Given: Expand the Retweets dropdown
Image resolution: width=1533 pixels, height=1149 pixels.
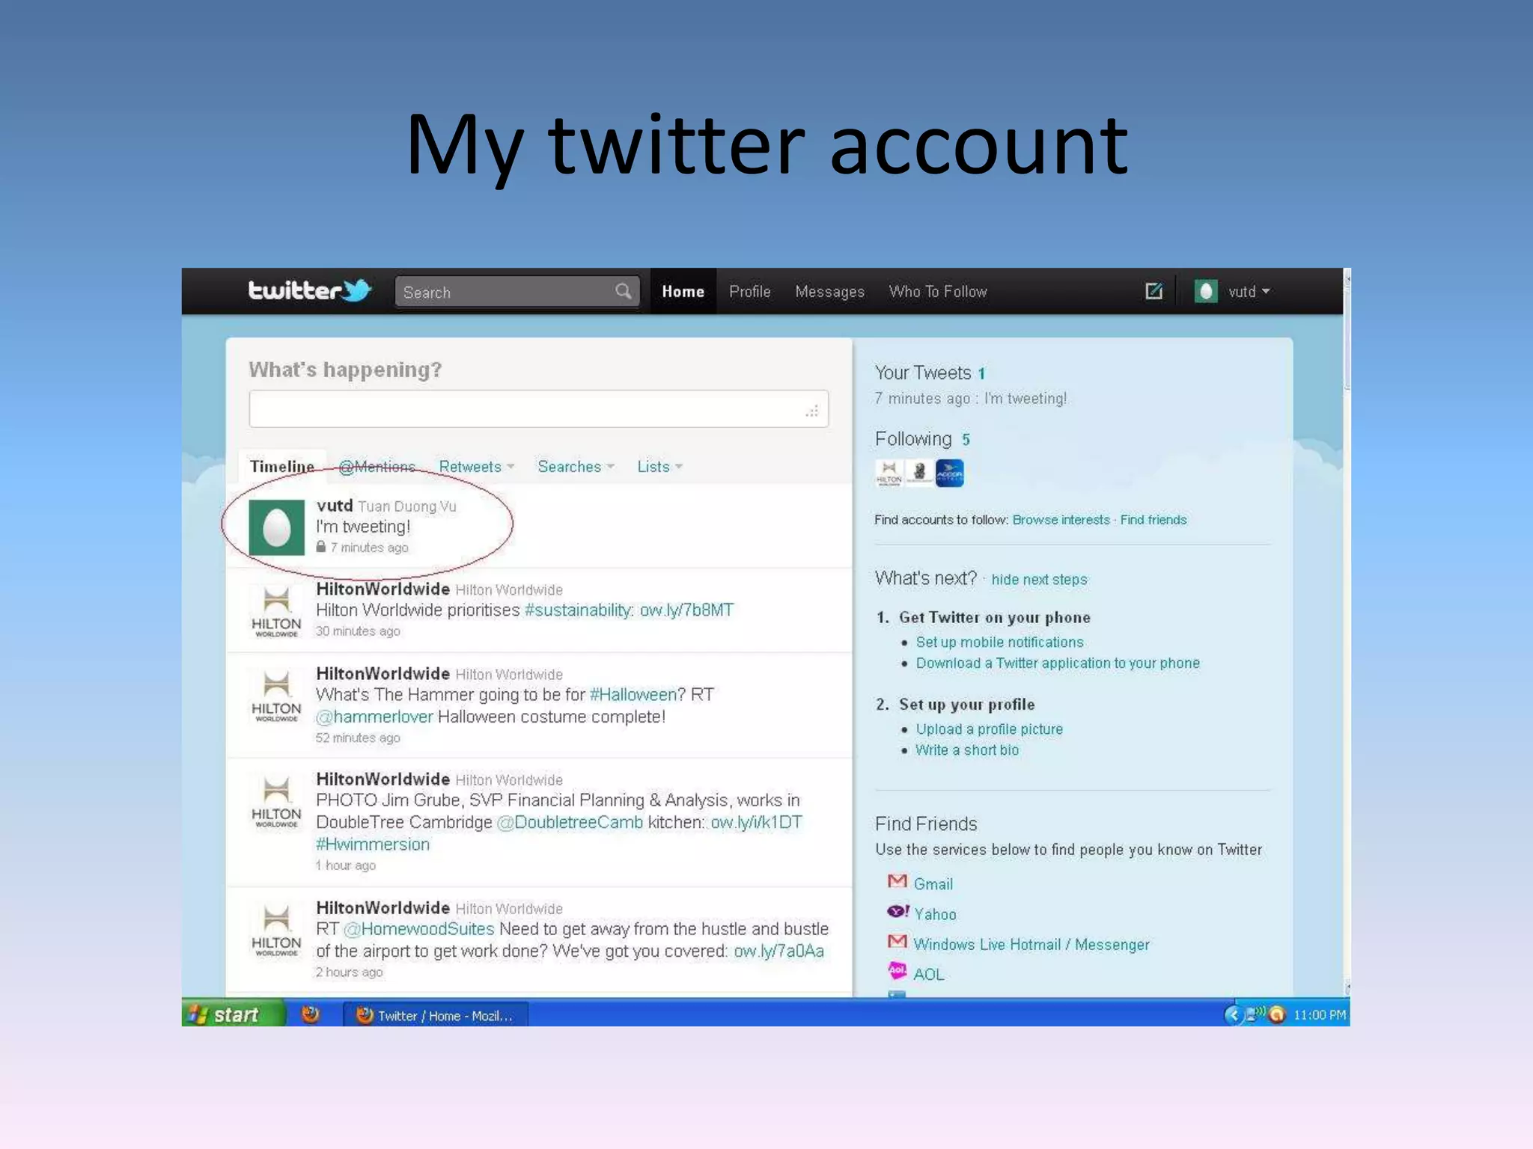Looking at the screenshot, I should coord(476,467).
